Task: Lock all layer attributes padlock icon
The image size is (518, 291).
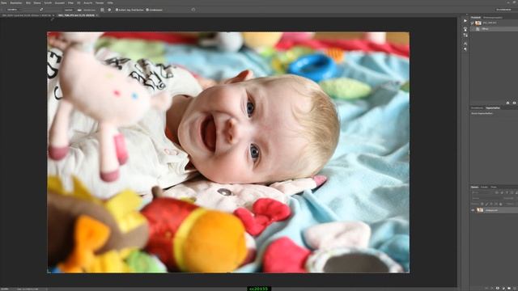Action: click(x=500, y=204)
